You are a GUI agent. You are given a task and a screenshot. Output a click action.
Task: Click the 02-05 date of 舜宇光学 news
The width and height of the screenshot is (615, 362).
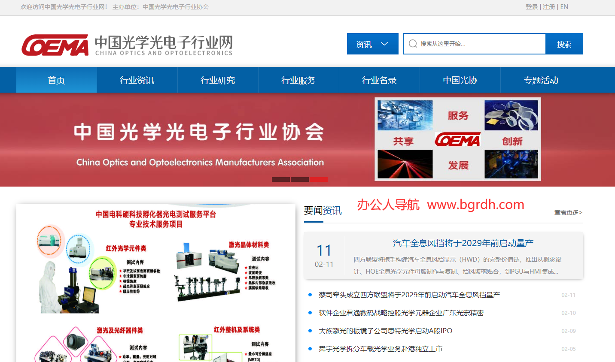[569, 349]
